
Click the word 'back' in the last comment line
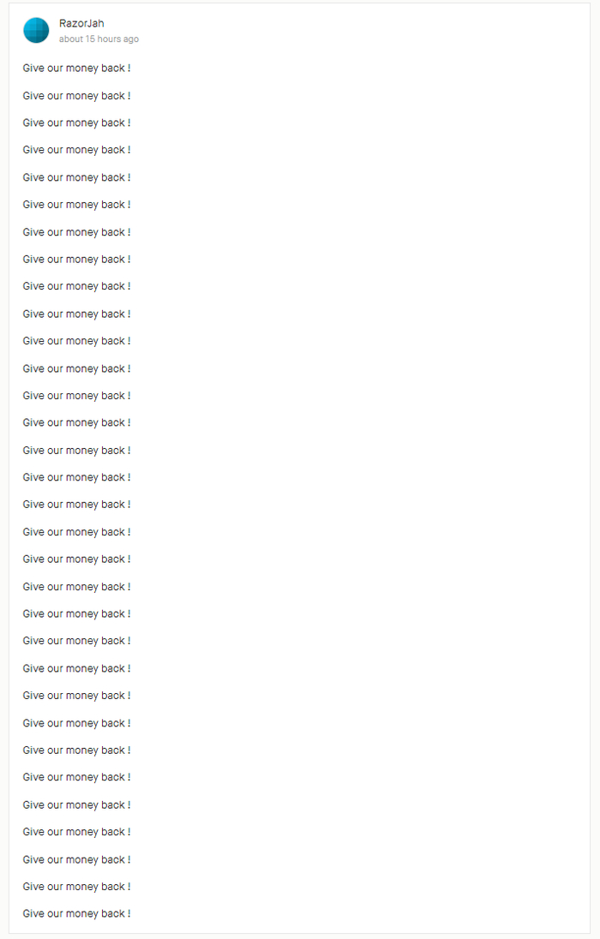click(112, 913)
